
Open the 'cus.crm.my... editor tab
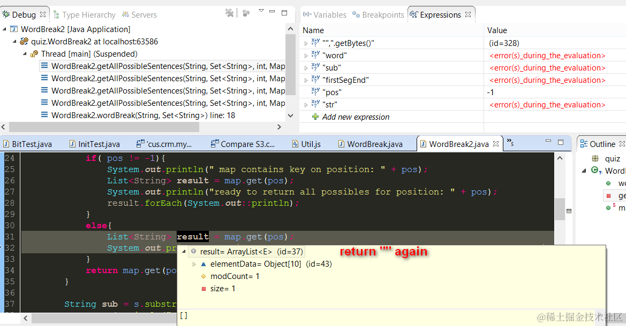coord(164,144)
